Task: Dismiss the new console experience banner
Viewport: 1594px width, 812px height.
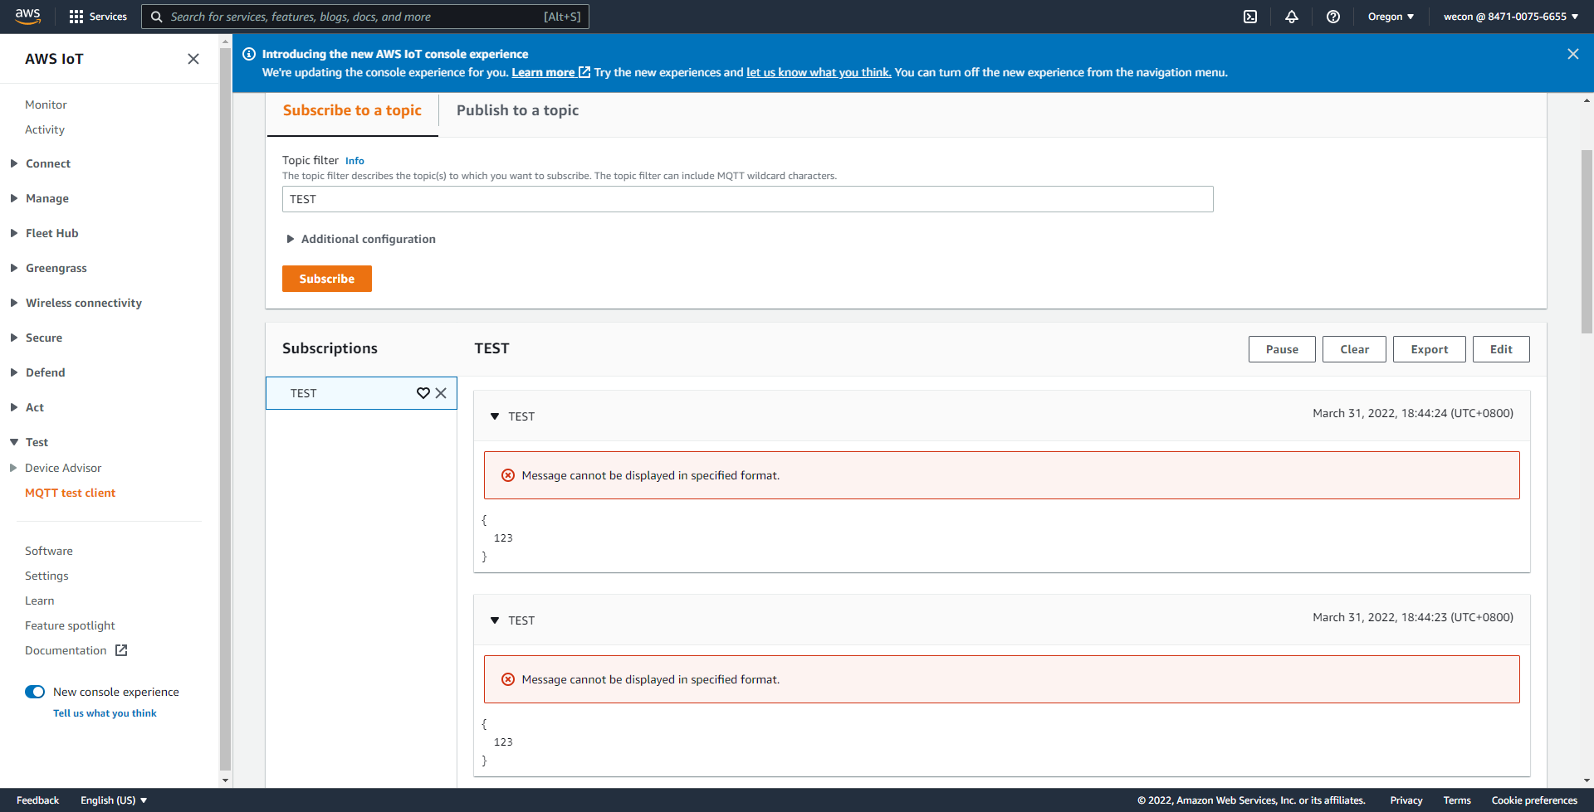Action: 1572,54
